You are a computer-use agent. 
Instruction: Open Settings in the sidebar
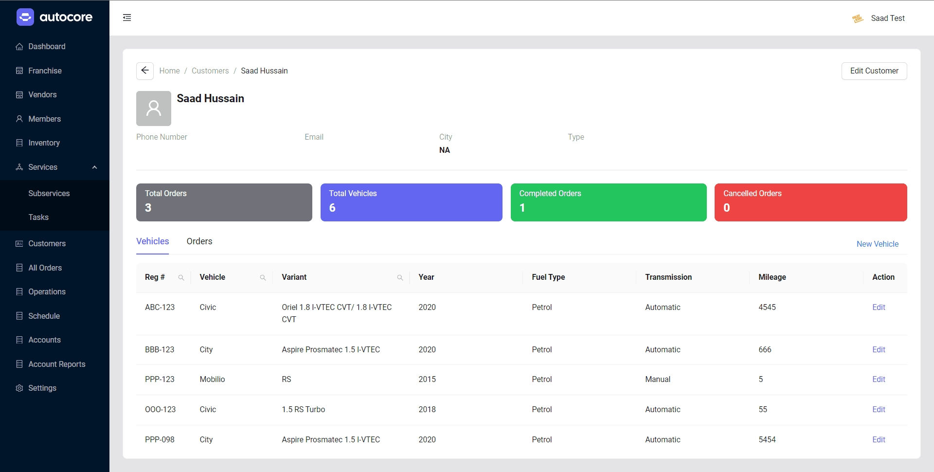[x=42, y=388]
